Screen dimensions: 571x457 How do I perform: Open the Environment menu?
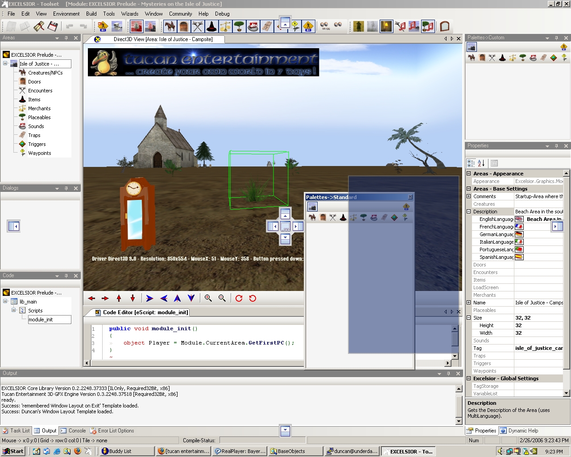pos(66,14)
